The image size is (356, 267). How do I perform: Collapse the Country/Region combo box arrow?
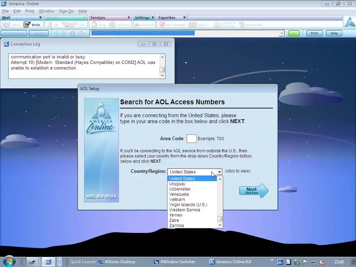[219, 172]
